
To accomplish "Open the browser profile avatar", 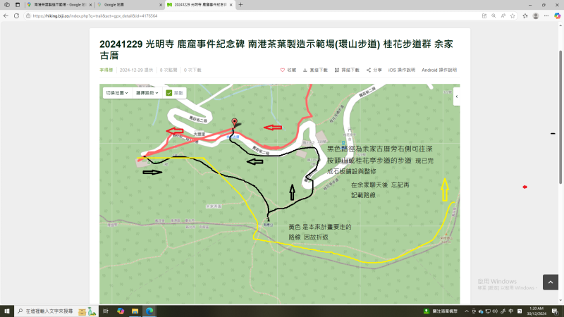I will coord(536,15).
